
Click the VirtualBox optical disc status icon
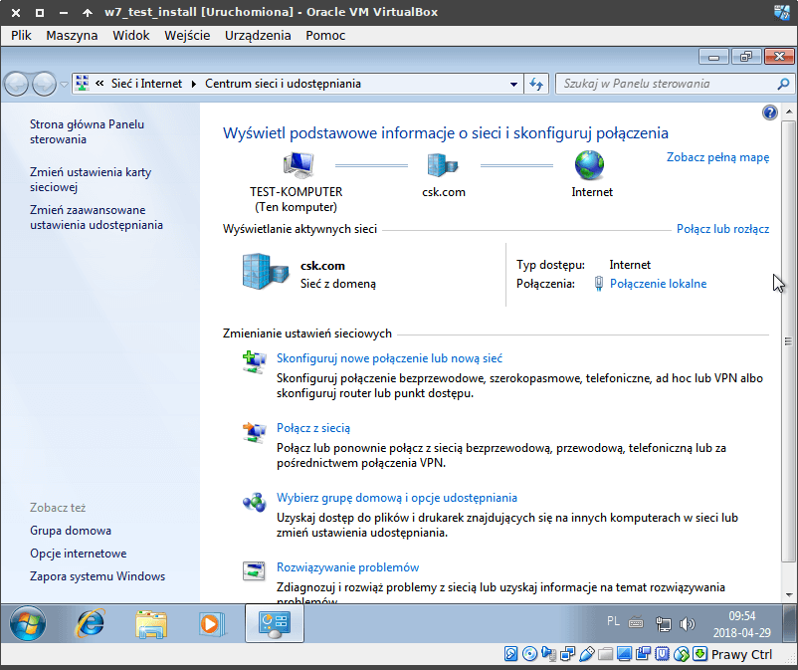coord(529,654)
